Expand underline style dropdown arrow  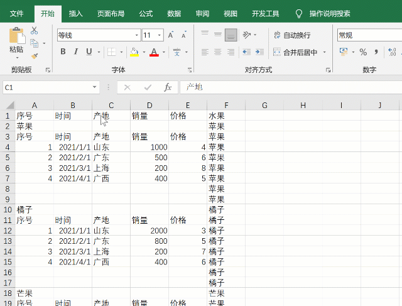pyautogui.click(x=99, y=52)
